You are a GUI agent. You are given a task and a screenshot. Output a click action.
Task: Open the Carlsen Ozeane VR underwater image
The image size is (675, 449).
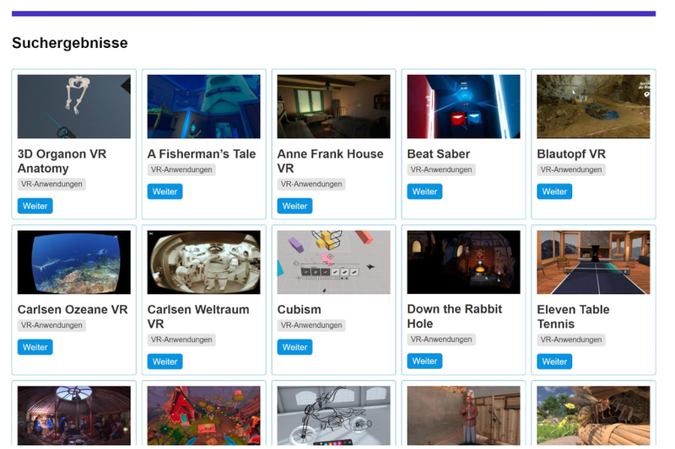[74, 262]
